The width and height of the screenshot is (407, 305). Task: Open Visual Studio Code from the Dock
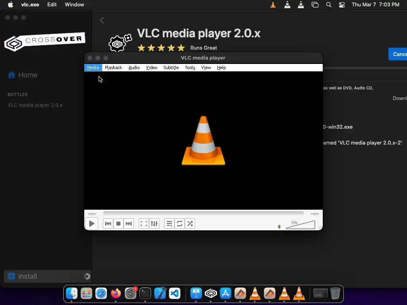coord(175,293)
